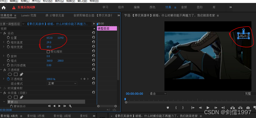This screenshot has height=118, width=256.
Task: Mark In point in Program monitor
Action: pos(176,108)
